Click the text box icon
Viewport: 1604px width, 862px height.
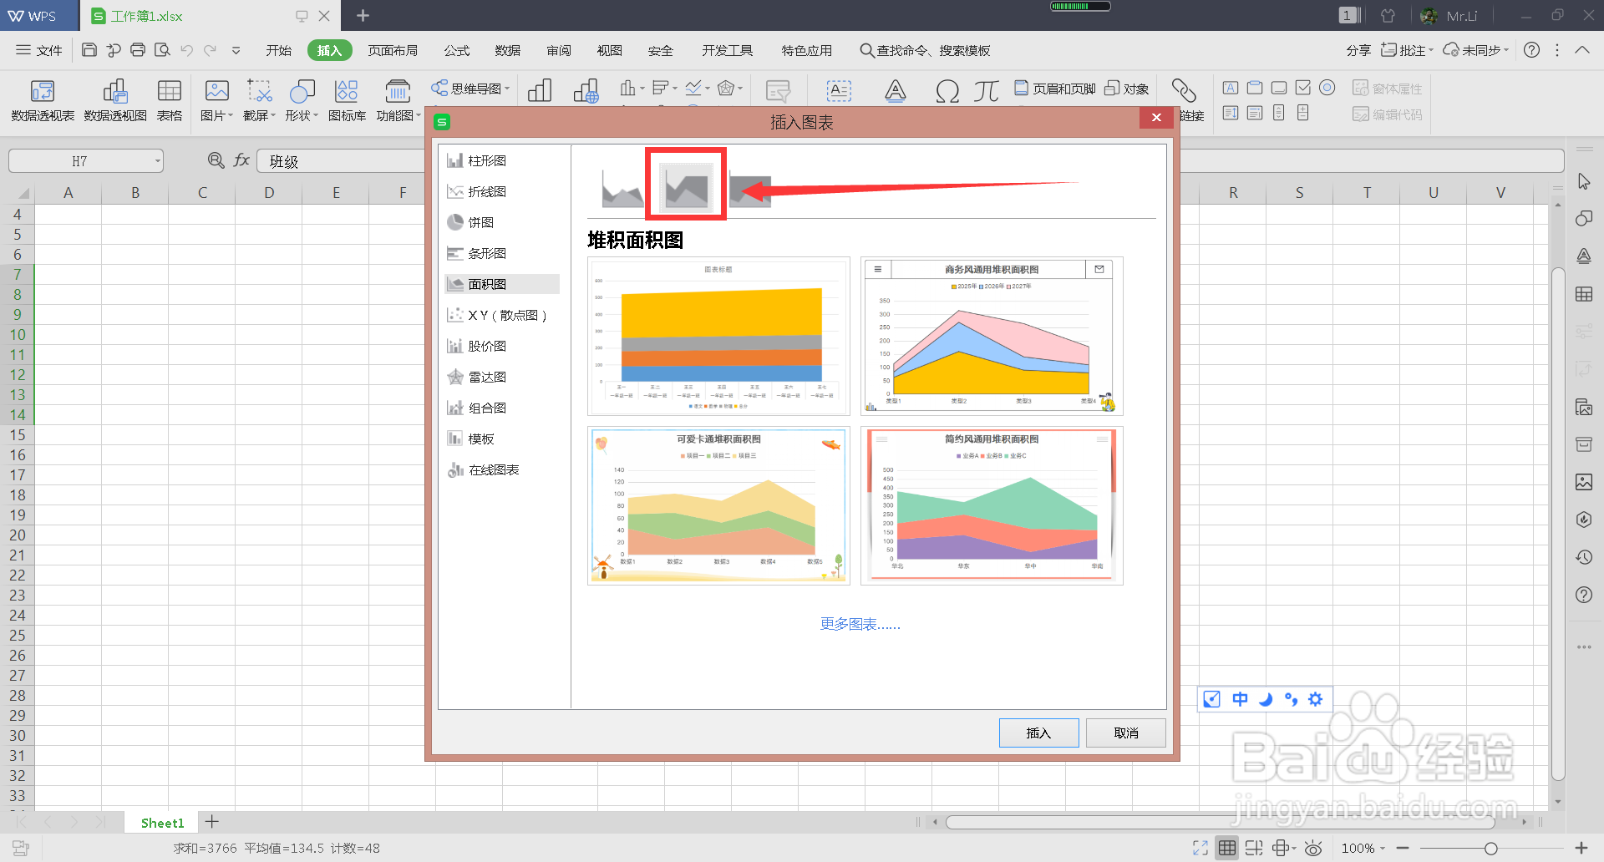tap(839, 90)
